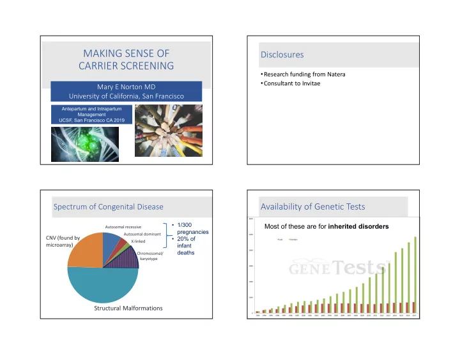Click the Availability of Genetic Tests title
Screen dimensions: 460x355
tap(312, 207)
